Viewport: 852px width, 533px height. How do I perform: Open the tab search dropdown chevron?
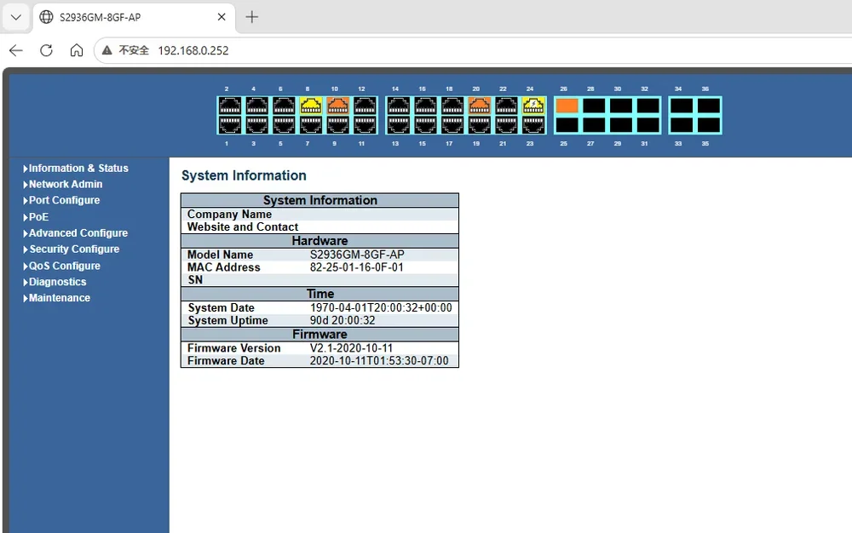tap(15, 17)
